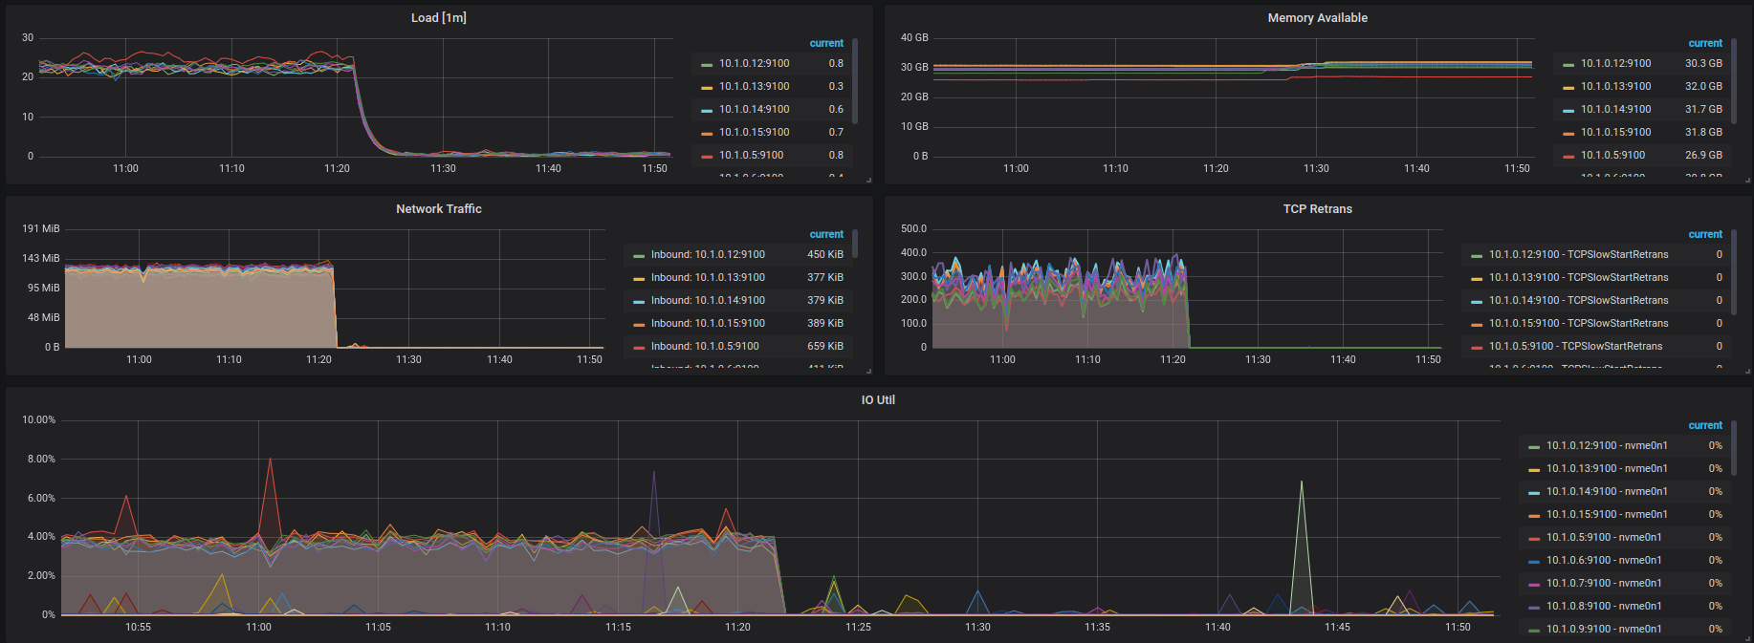This screenshot has height=643, width=1754.
Task: Open the Memory Available panel title menu
Action: (x=1317, y=18)
